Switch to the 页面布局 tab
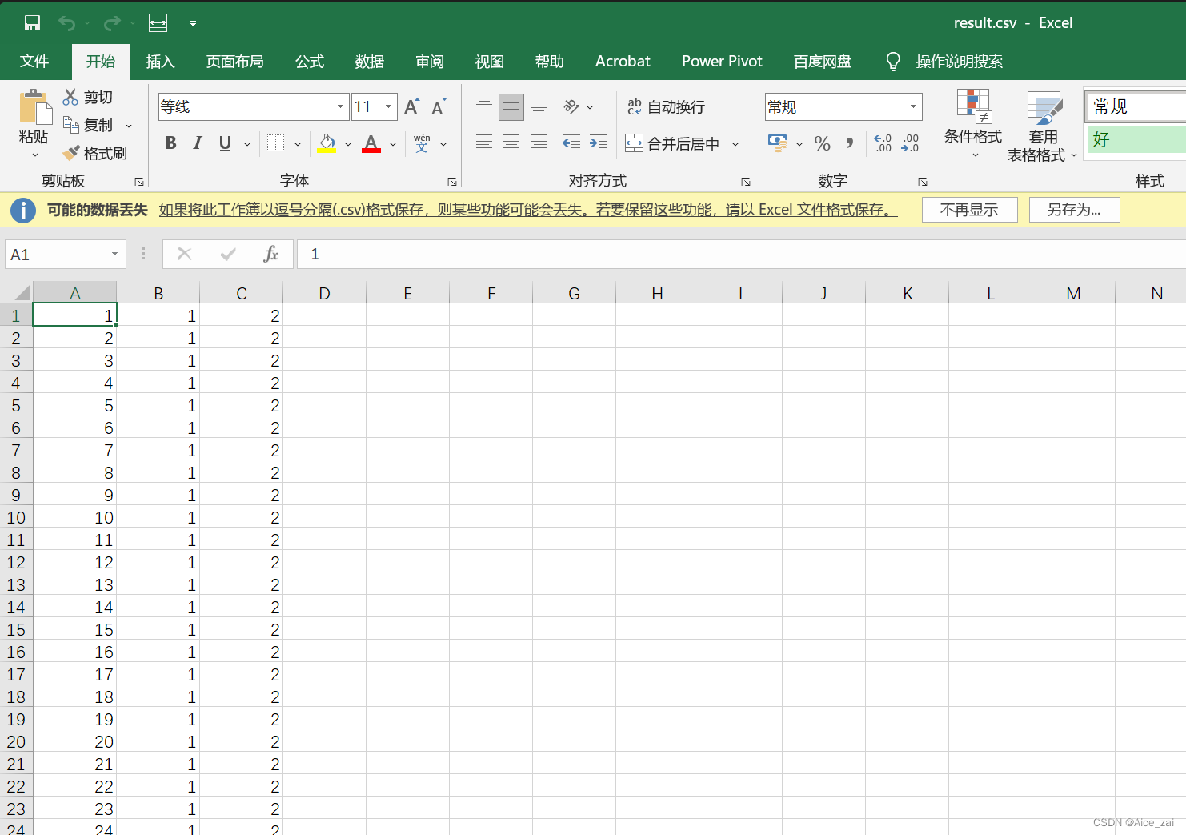 click(234, 62)
